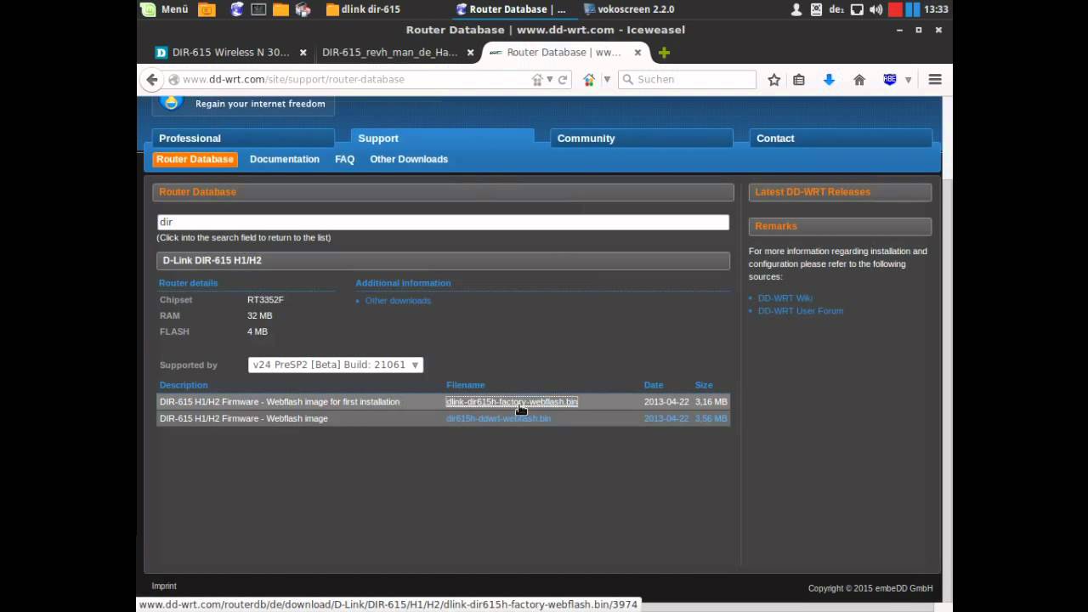Click the Imprint footer link
The height and width of the screenshot is (612, 1088).
[164, 586]
